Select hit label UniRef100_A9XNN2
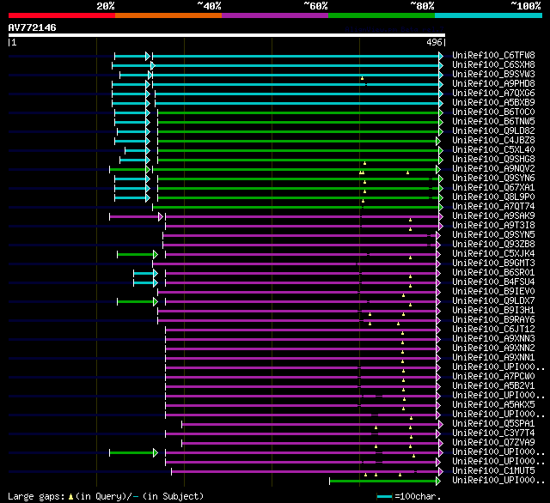Image resolution: width=550 pixels, height=503 pixels. point(493,348)
